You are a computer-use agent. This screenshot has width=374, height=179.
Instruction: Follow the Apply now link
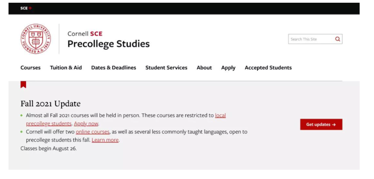click(x=86, y=124)
